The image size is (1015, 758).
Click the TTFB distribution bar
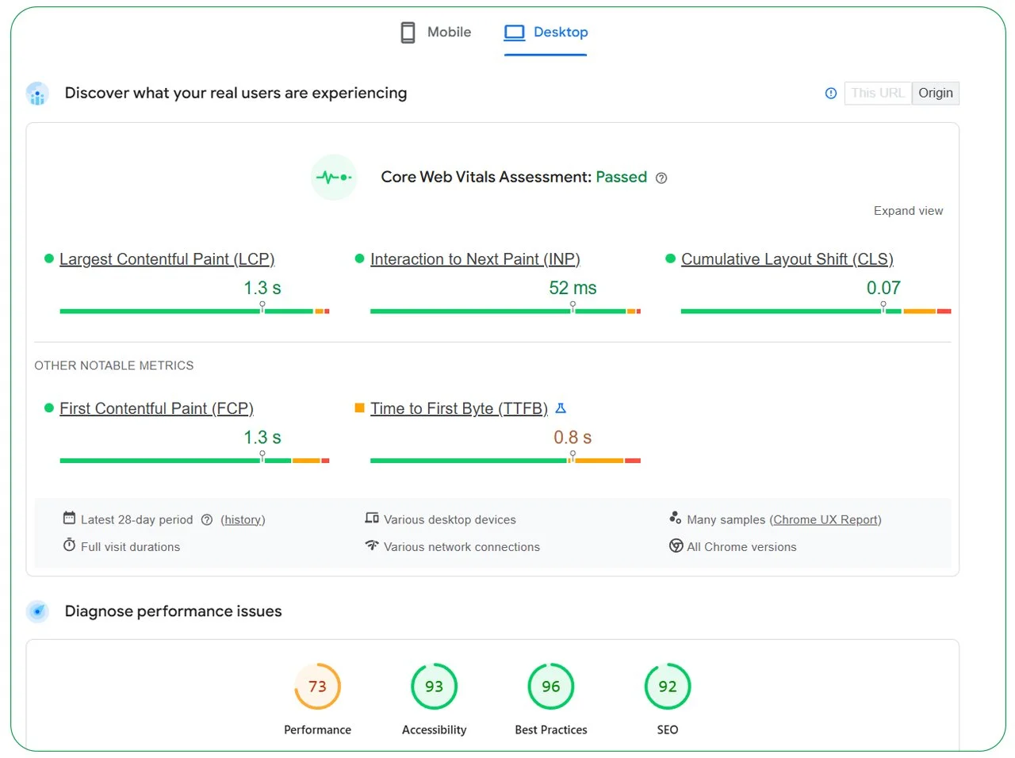(x=505, y=461)
